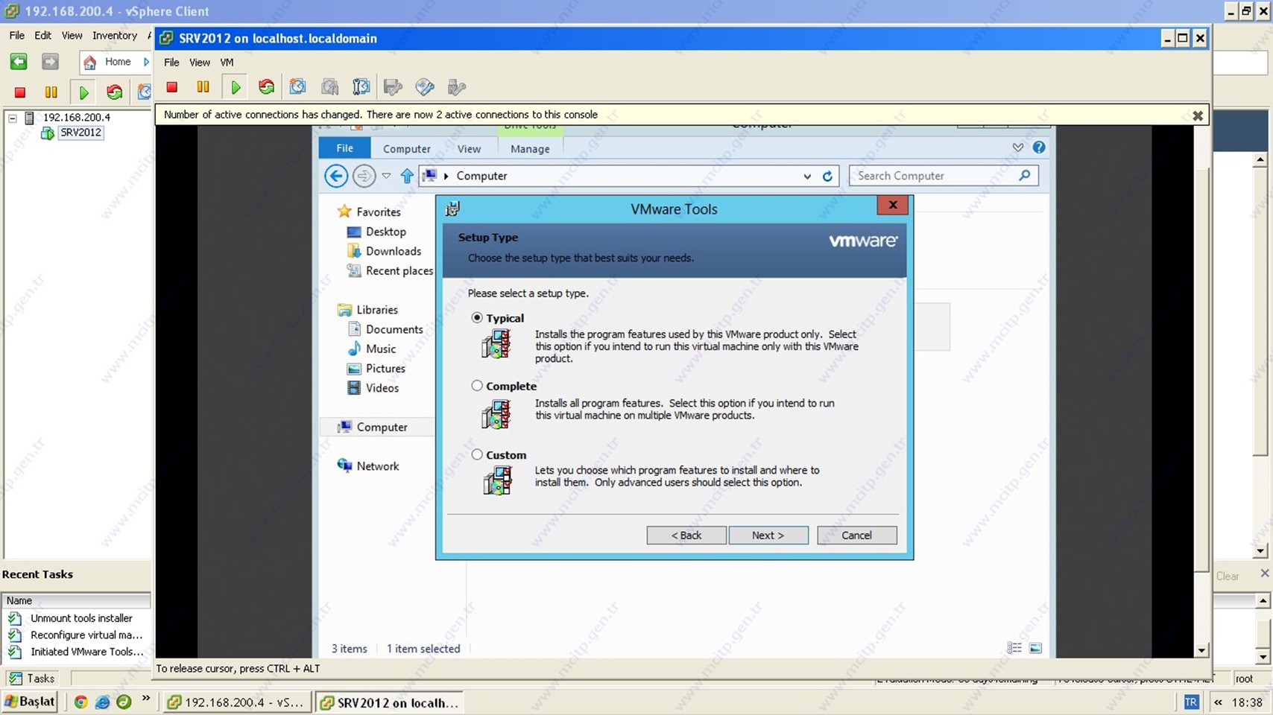Expand Home breadcrumb arrow
The width and height of the screenshot is (1273, 715).
pos(146,62)
